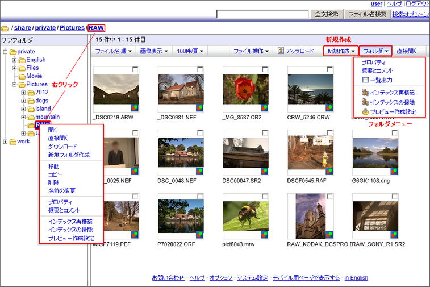The image size is (430, 287).
Task: Click the プレビュー作成設定 icon in folder dropdown
Action: pos(365,112)
